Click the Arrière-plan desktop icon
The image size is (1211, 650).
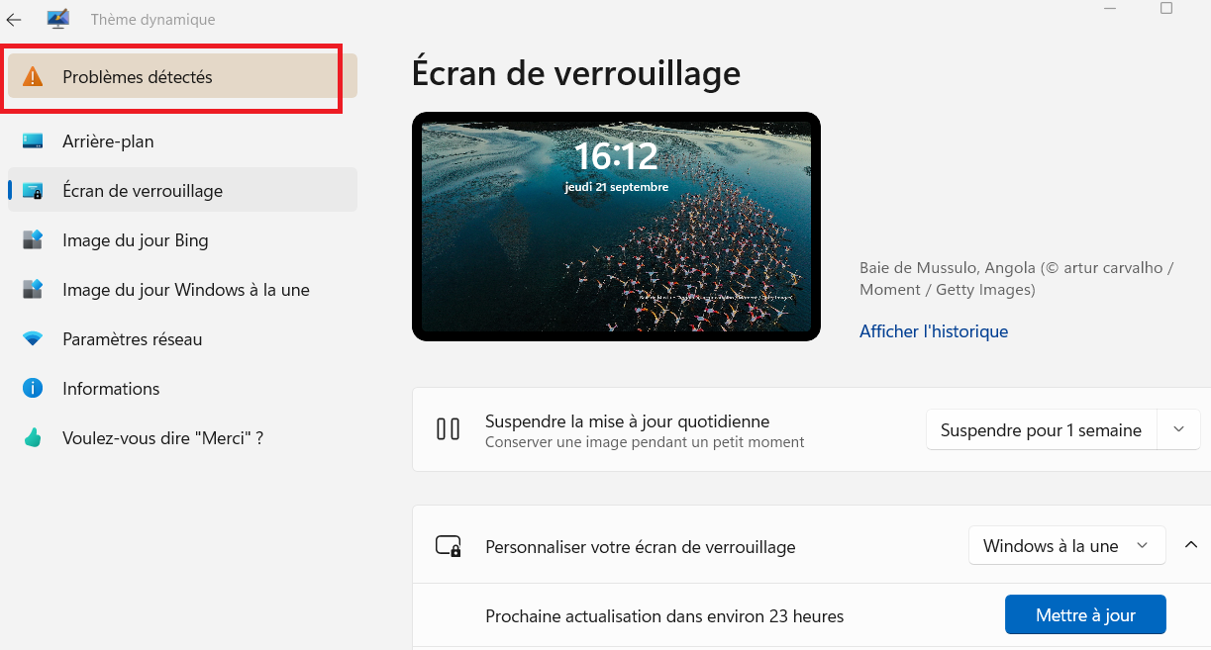click(x=33, y=141)
